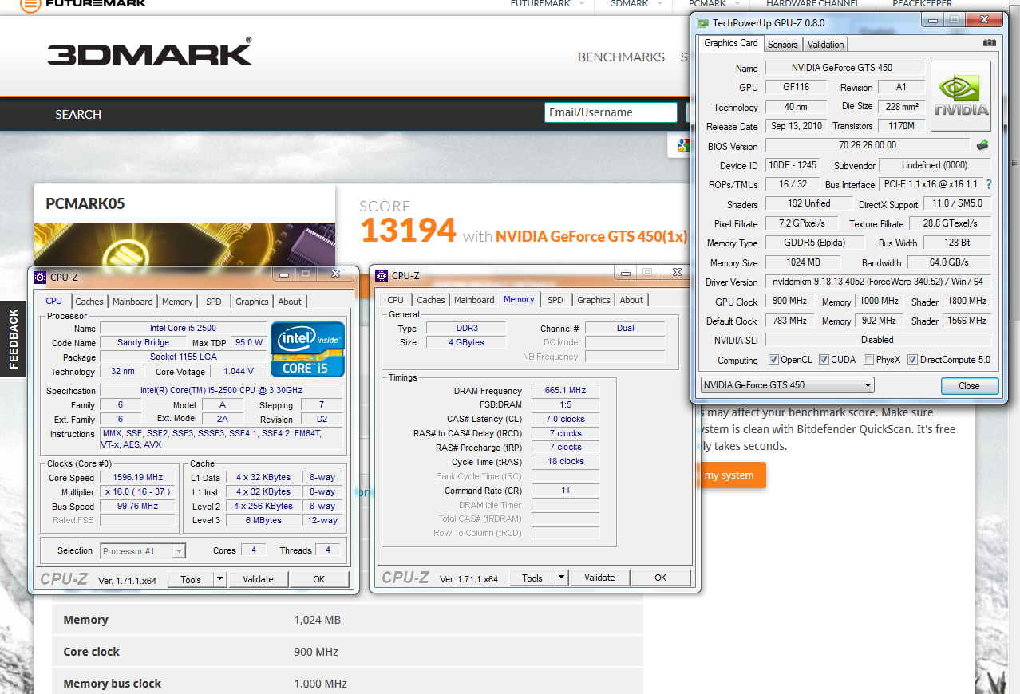
Task: Click the Bus Interface question mark
Action: point(989,184)
